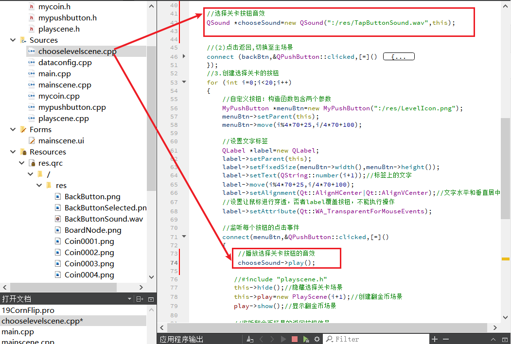Go to previous item in output pane

click(262, 339)
